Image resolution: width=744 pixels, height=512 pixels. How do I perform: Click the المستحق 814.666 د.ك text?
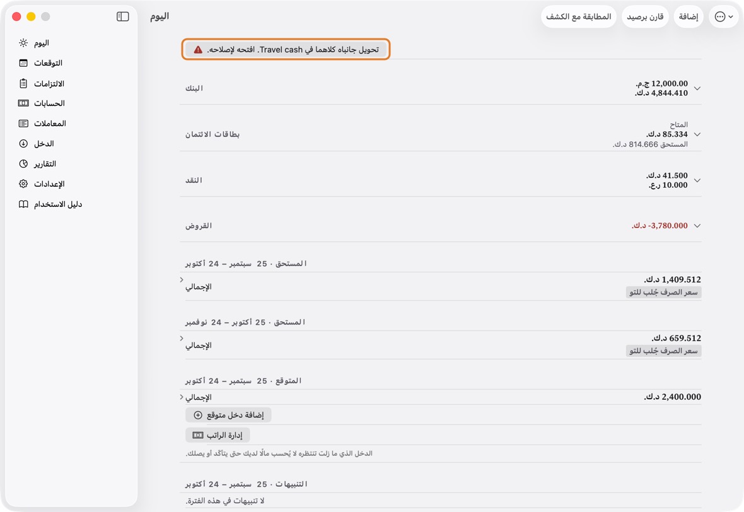[650, 144]
